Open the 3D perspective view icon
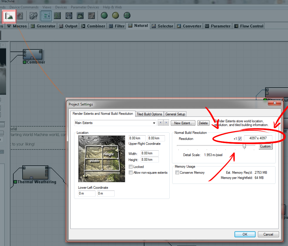 click(x=80, y=16)
